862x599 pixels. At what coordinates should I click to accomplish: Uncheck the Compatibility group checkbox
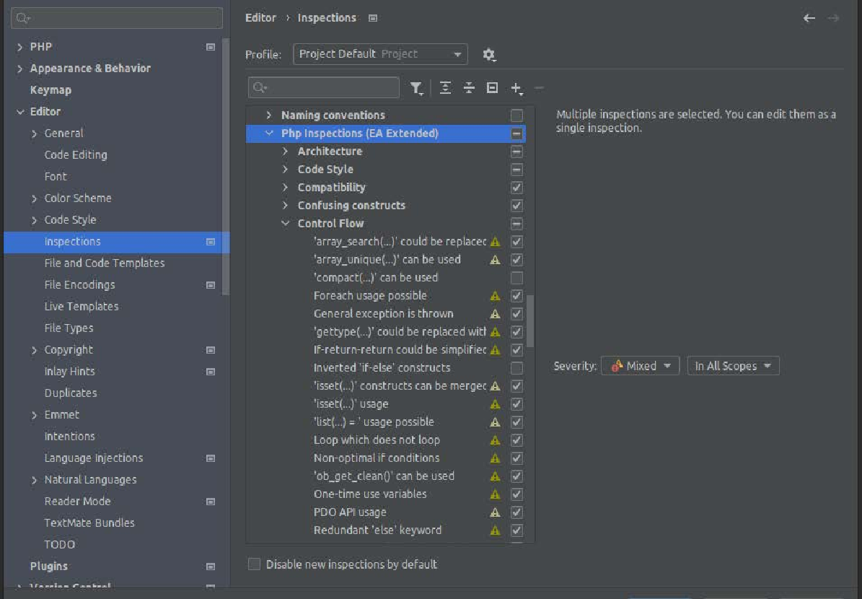(x=516, y=188)
